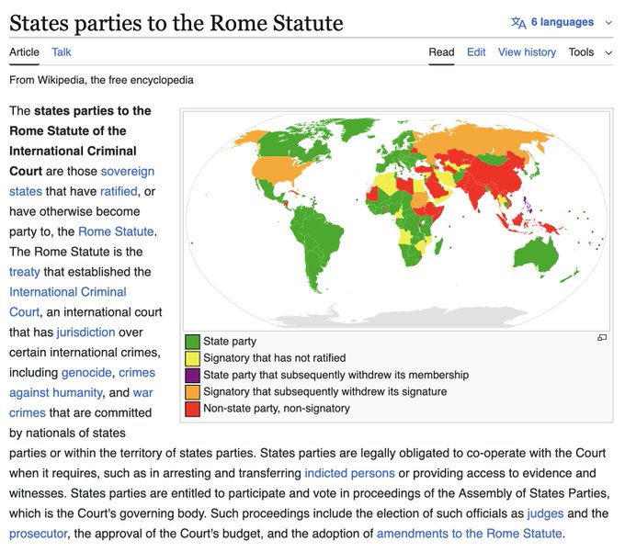Click 'Non-state party, non-signatory' legend label
The width and height of the screenshot is (625, 552).
(x=277, y=408)
